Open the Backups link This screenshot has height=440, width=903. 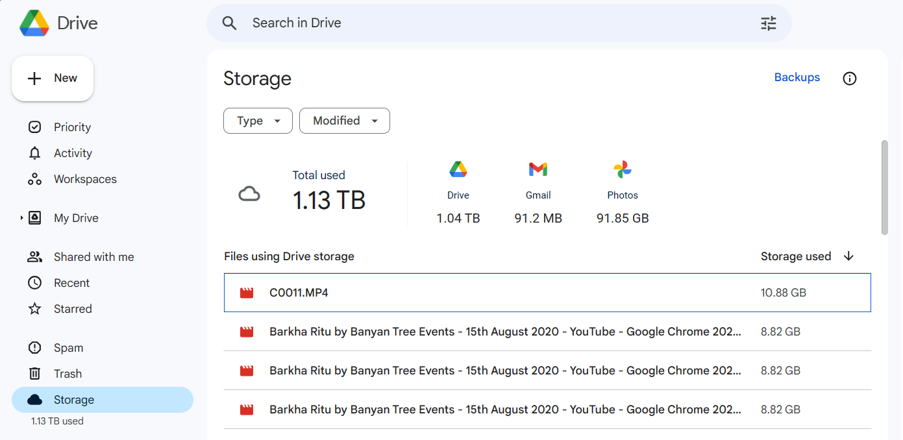pos(797,77)
